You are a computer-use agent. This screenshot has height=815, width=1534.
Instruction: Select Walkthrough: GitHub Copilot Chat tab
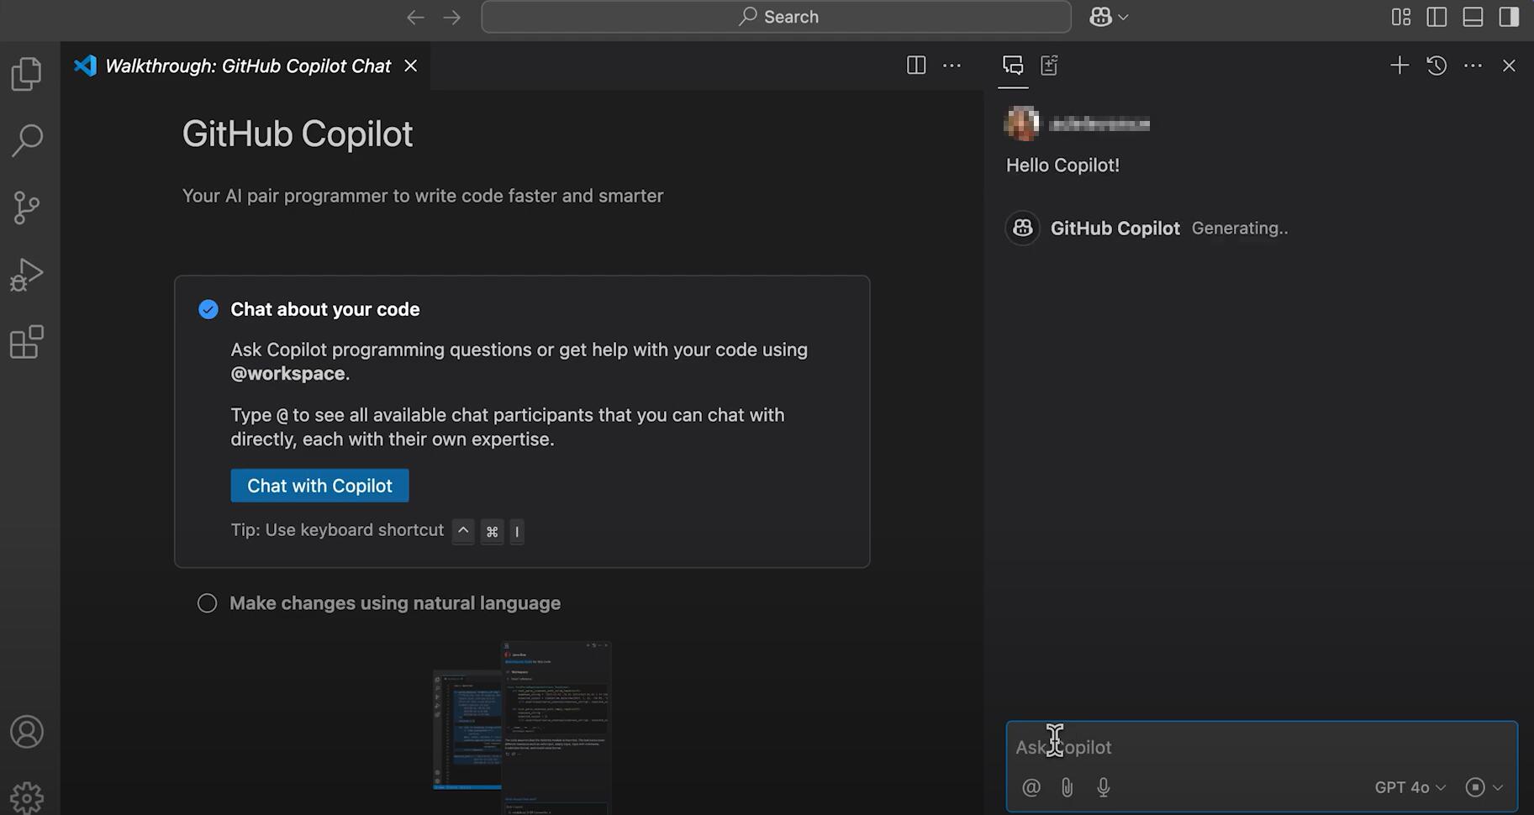247,66
